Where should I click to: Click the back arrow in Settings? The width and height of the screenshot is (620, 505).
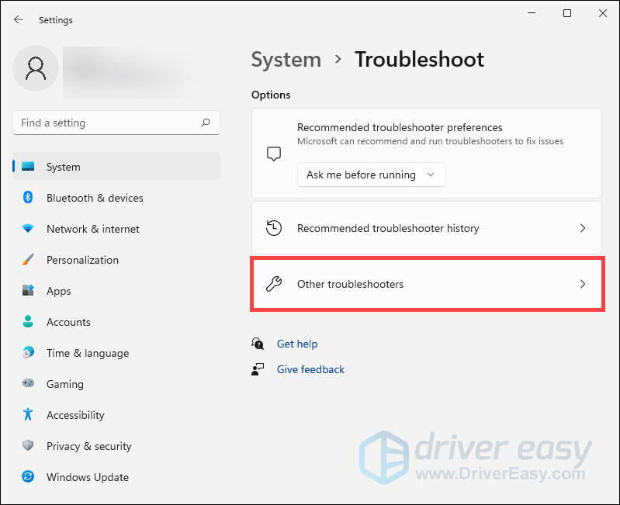pyautogui.click(x=19, y=19)
